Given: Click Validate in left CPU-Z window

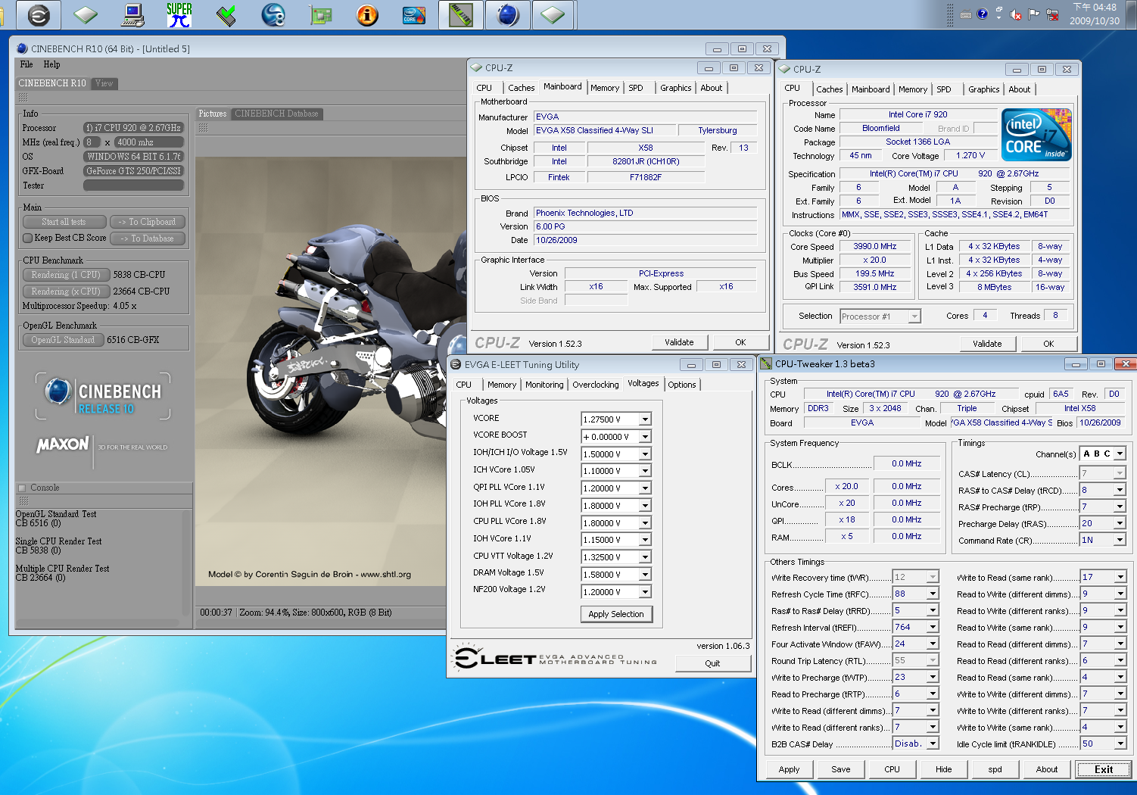Looking at the screenshot, I should point(679,342).
